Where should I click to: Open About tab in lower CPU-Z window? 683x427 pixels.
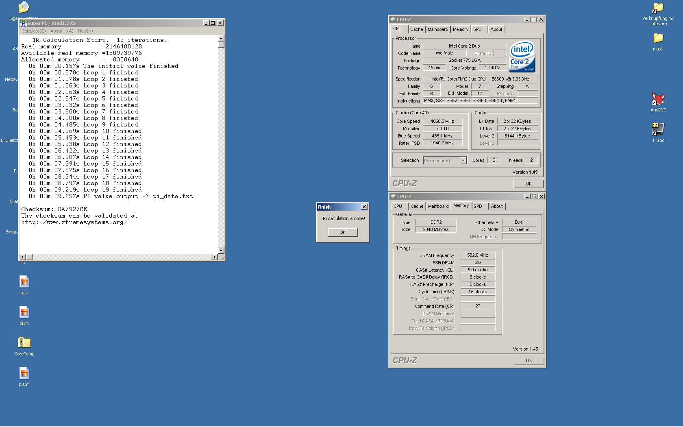pyautogui.click(x=497, y=206)
